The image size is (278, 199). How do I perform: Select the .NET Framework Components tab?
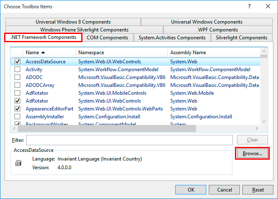pos(43,37)
